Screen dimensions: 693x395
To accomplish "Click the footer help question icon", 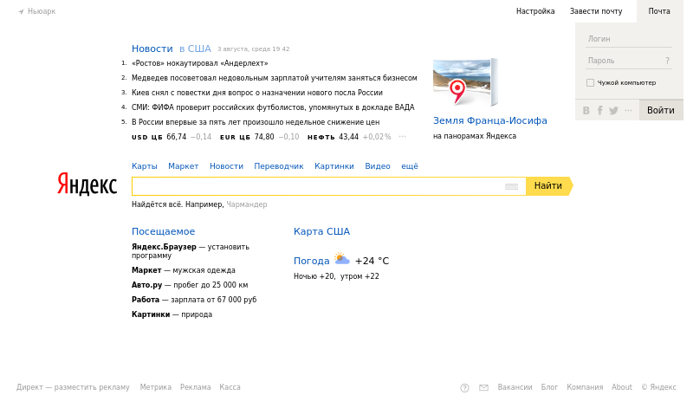I will click(464, 387).
